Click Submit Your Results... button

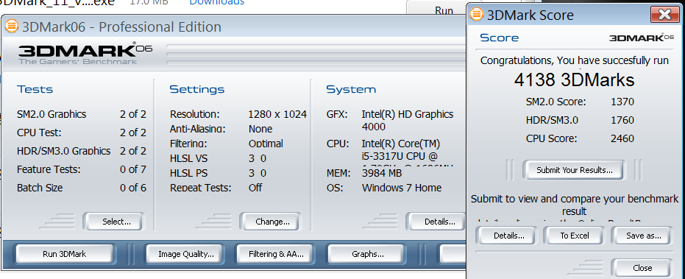tap(574, 170)
